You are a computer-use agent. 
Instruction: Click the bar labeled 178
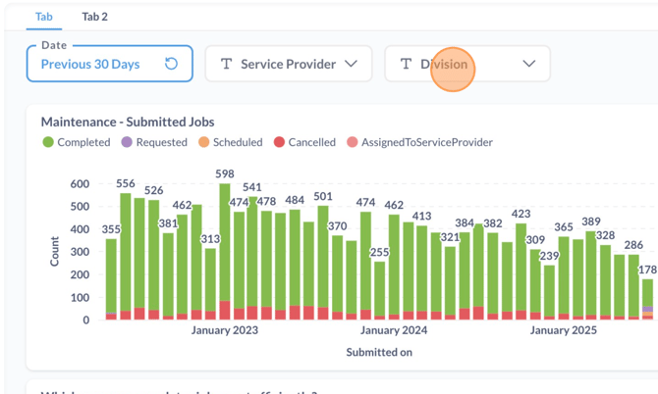(x=647, y=299)
